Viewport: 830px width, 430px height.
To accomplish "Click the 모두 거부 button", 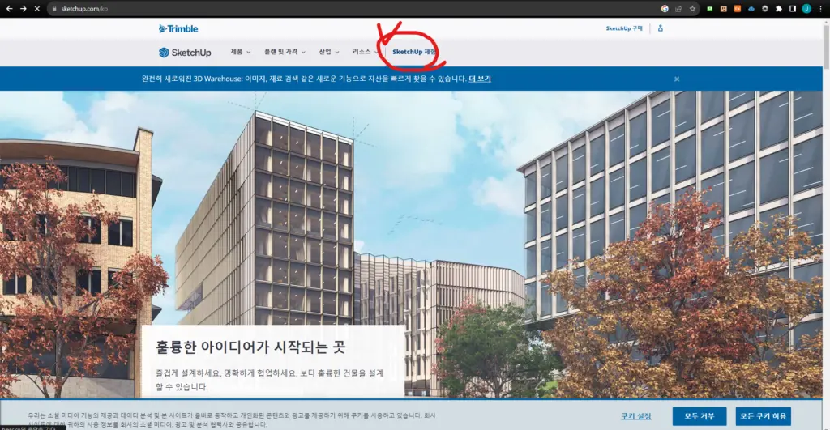I will point(700,416).
